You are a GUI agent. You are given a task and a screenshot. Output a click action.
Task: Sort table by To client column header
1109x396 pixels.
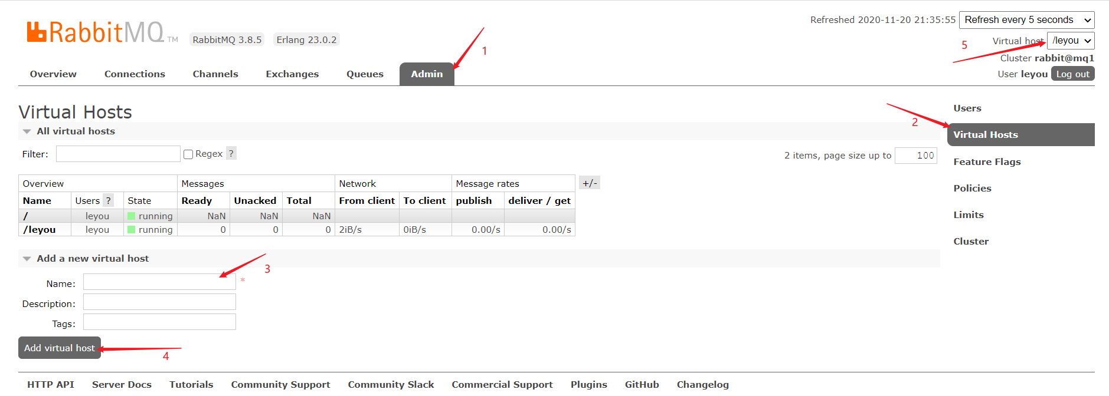[424, 200]
